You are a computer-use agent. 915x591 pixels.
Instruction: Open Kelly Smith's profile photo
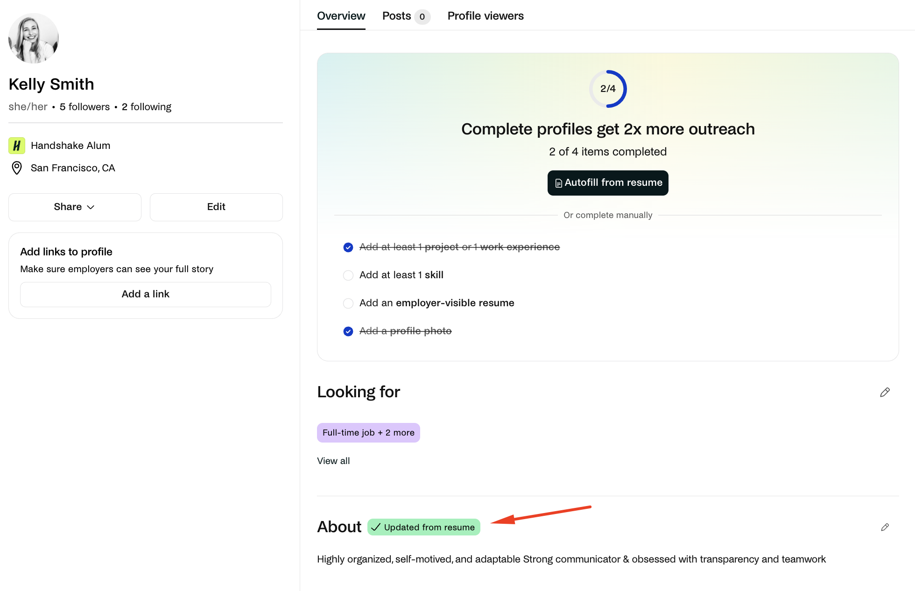pyautogui.click(x=34, y=38)
